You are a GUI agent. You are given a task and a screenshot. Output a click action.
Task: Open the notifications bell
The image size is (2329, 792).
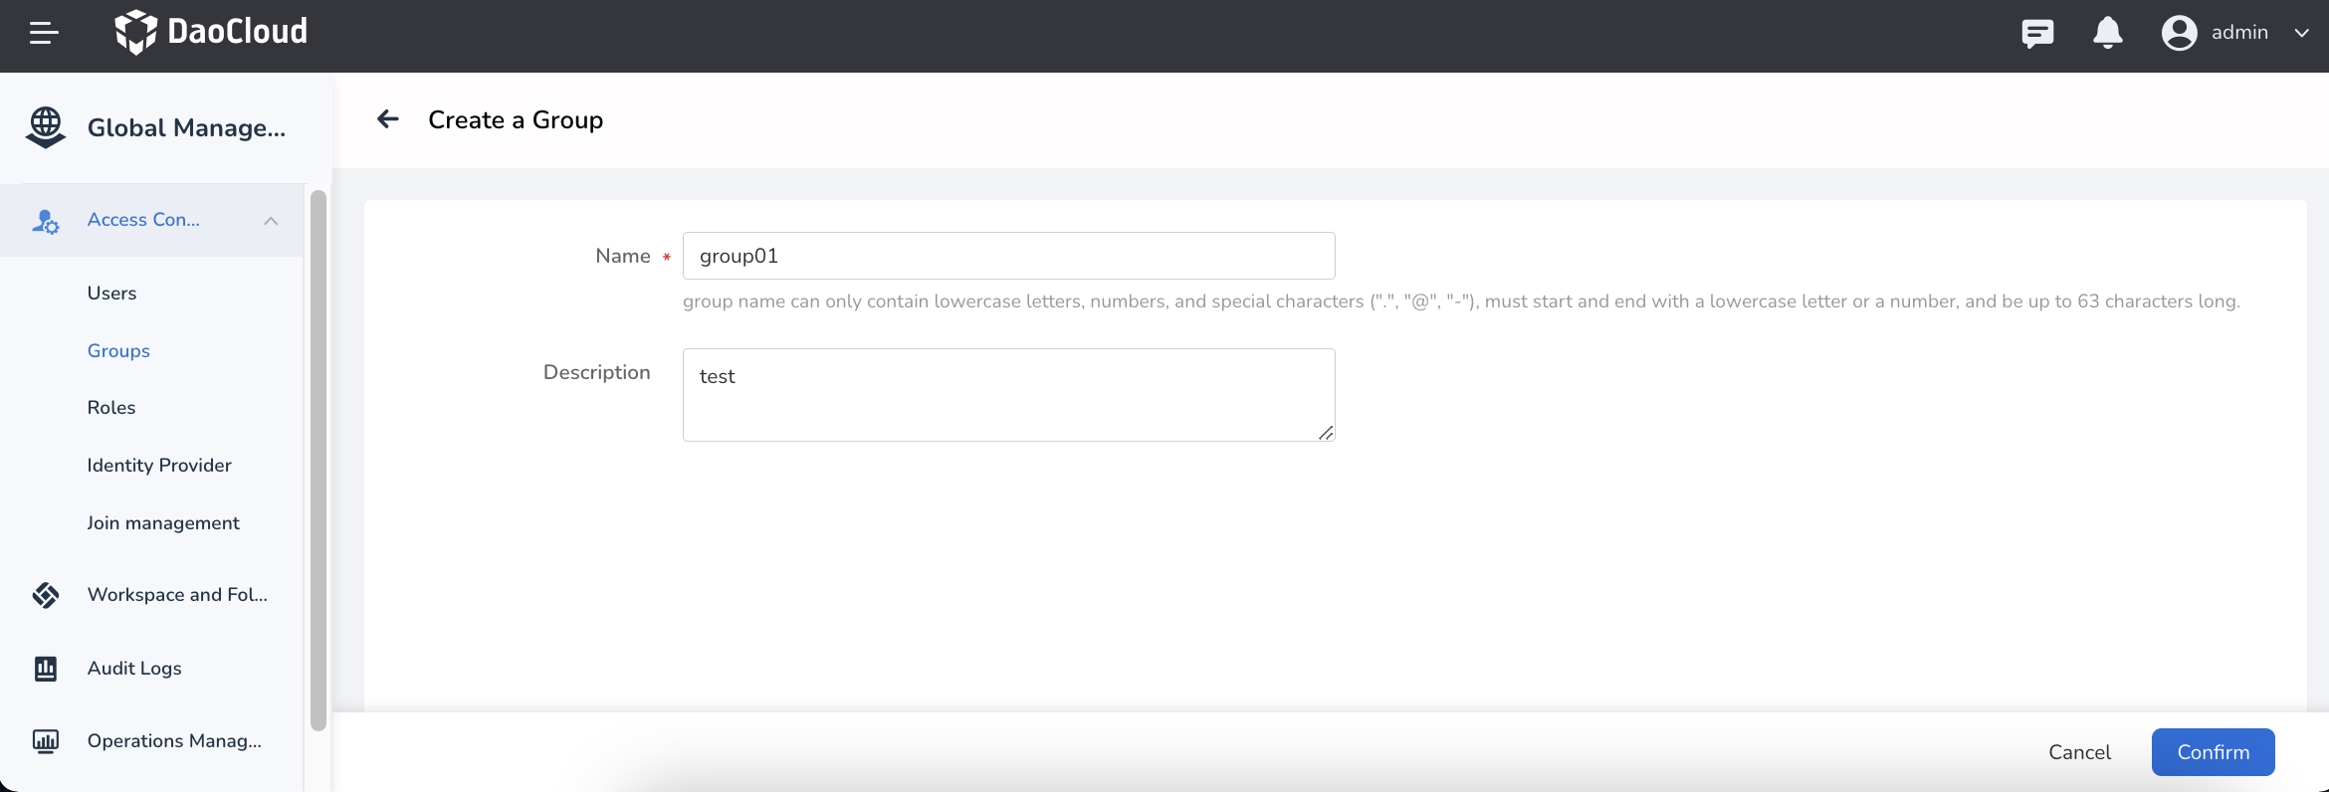click(2107, 33)
